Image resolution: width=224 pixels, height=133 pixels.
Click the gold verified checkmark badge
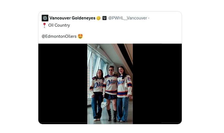point(98,18)
